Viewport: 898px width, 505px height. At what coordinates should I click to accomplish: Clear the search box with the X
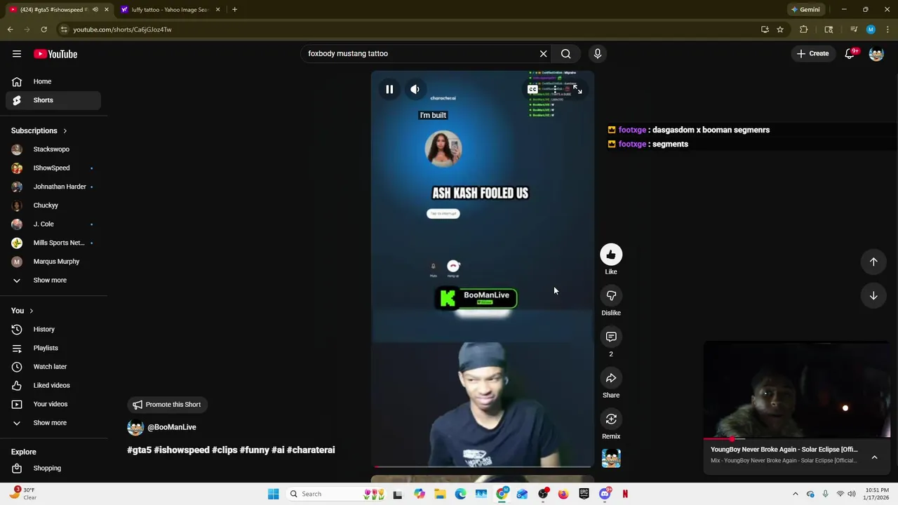543,53
